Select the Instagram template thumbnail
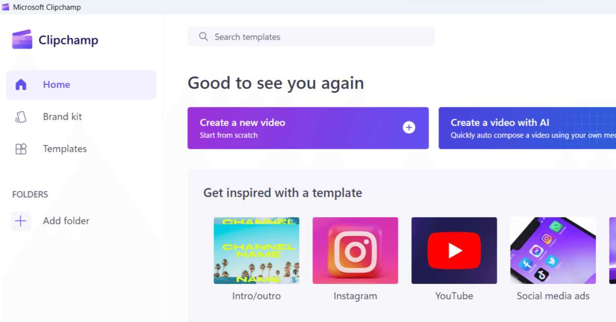This screenshot has width=616, height=322. (355, 250)
